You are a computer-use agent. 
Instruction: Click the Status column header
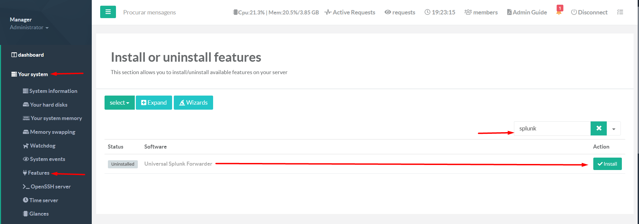[x=115, y=147]
